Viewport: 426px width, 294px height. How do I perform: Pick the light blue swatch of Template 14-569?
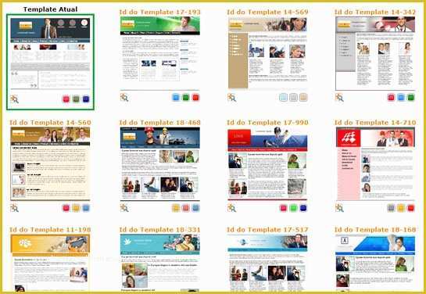284,97
